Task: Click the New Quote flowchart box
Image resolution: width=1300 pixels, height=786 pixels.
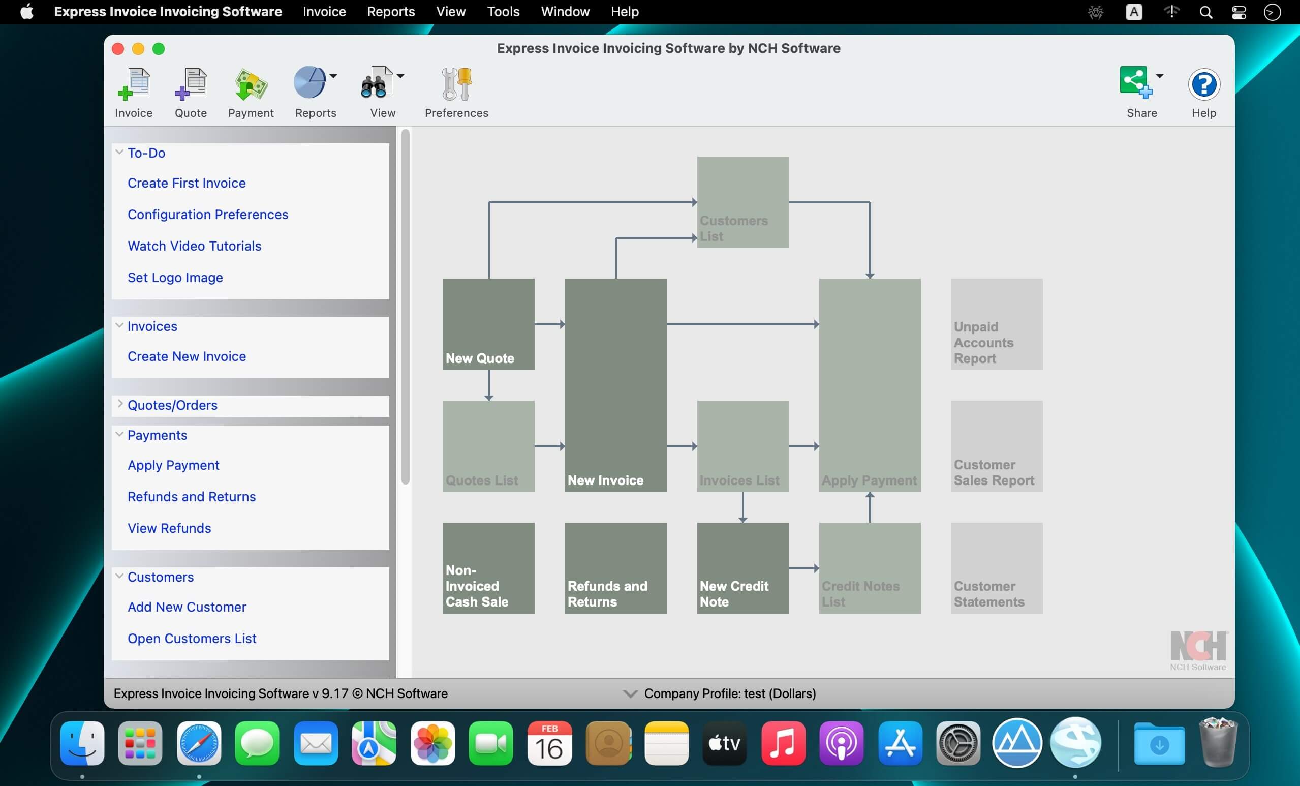Action: pos(488,324)
